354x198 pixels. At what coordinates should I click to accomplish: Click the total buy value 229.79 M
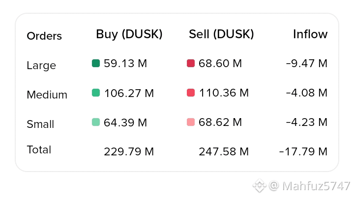click(x=129, y=151)
